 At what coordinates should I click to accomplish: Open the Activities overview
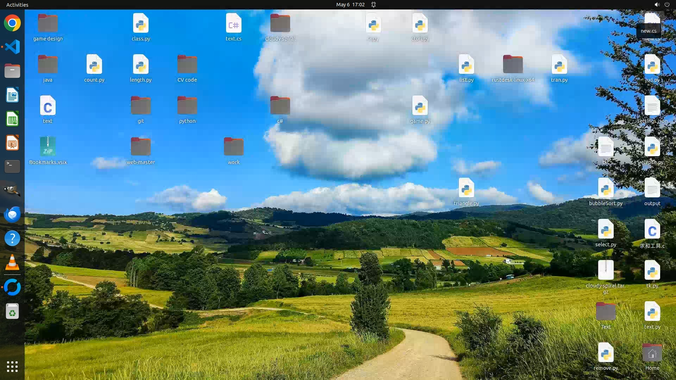coord(17,5)
